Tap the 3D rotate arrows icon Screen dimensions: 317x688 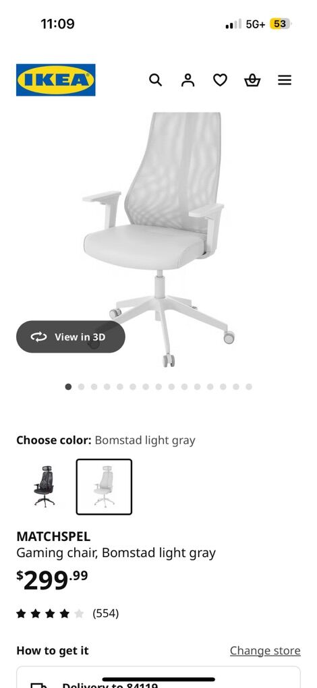click(38, 337)
